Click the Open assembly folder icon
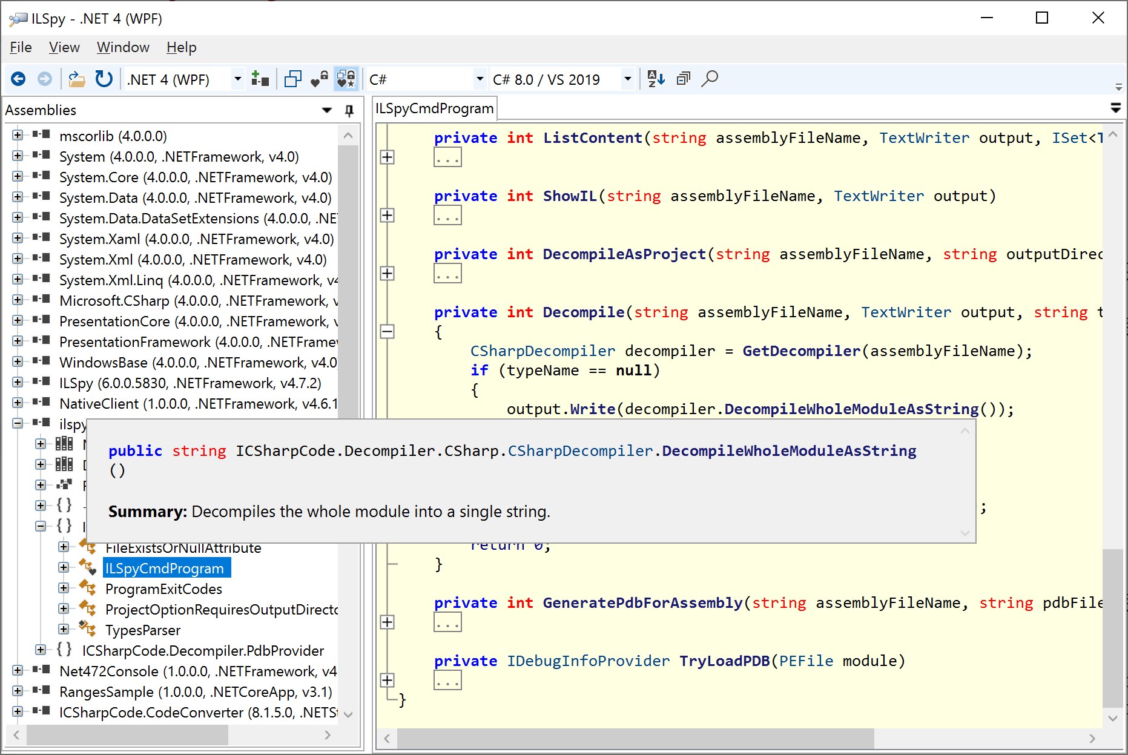This screenshot has height=755, width=1128. point(76,79)
